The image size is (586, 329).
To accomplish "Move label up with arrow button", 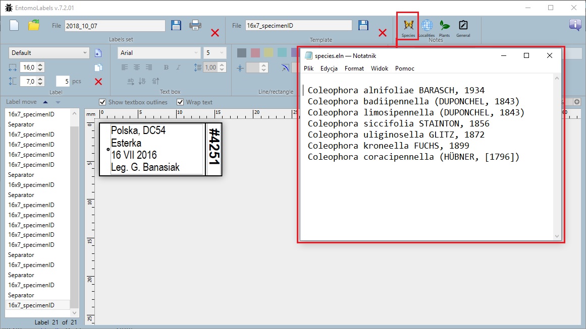I will pyautogui.click(x=45, y=102).
